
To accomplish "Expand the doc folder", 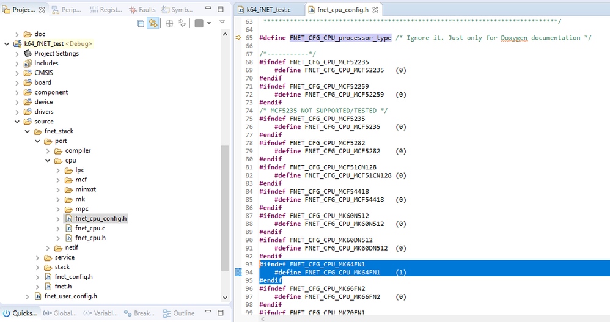I will 17,34.
